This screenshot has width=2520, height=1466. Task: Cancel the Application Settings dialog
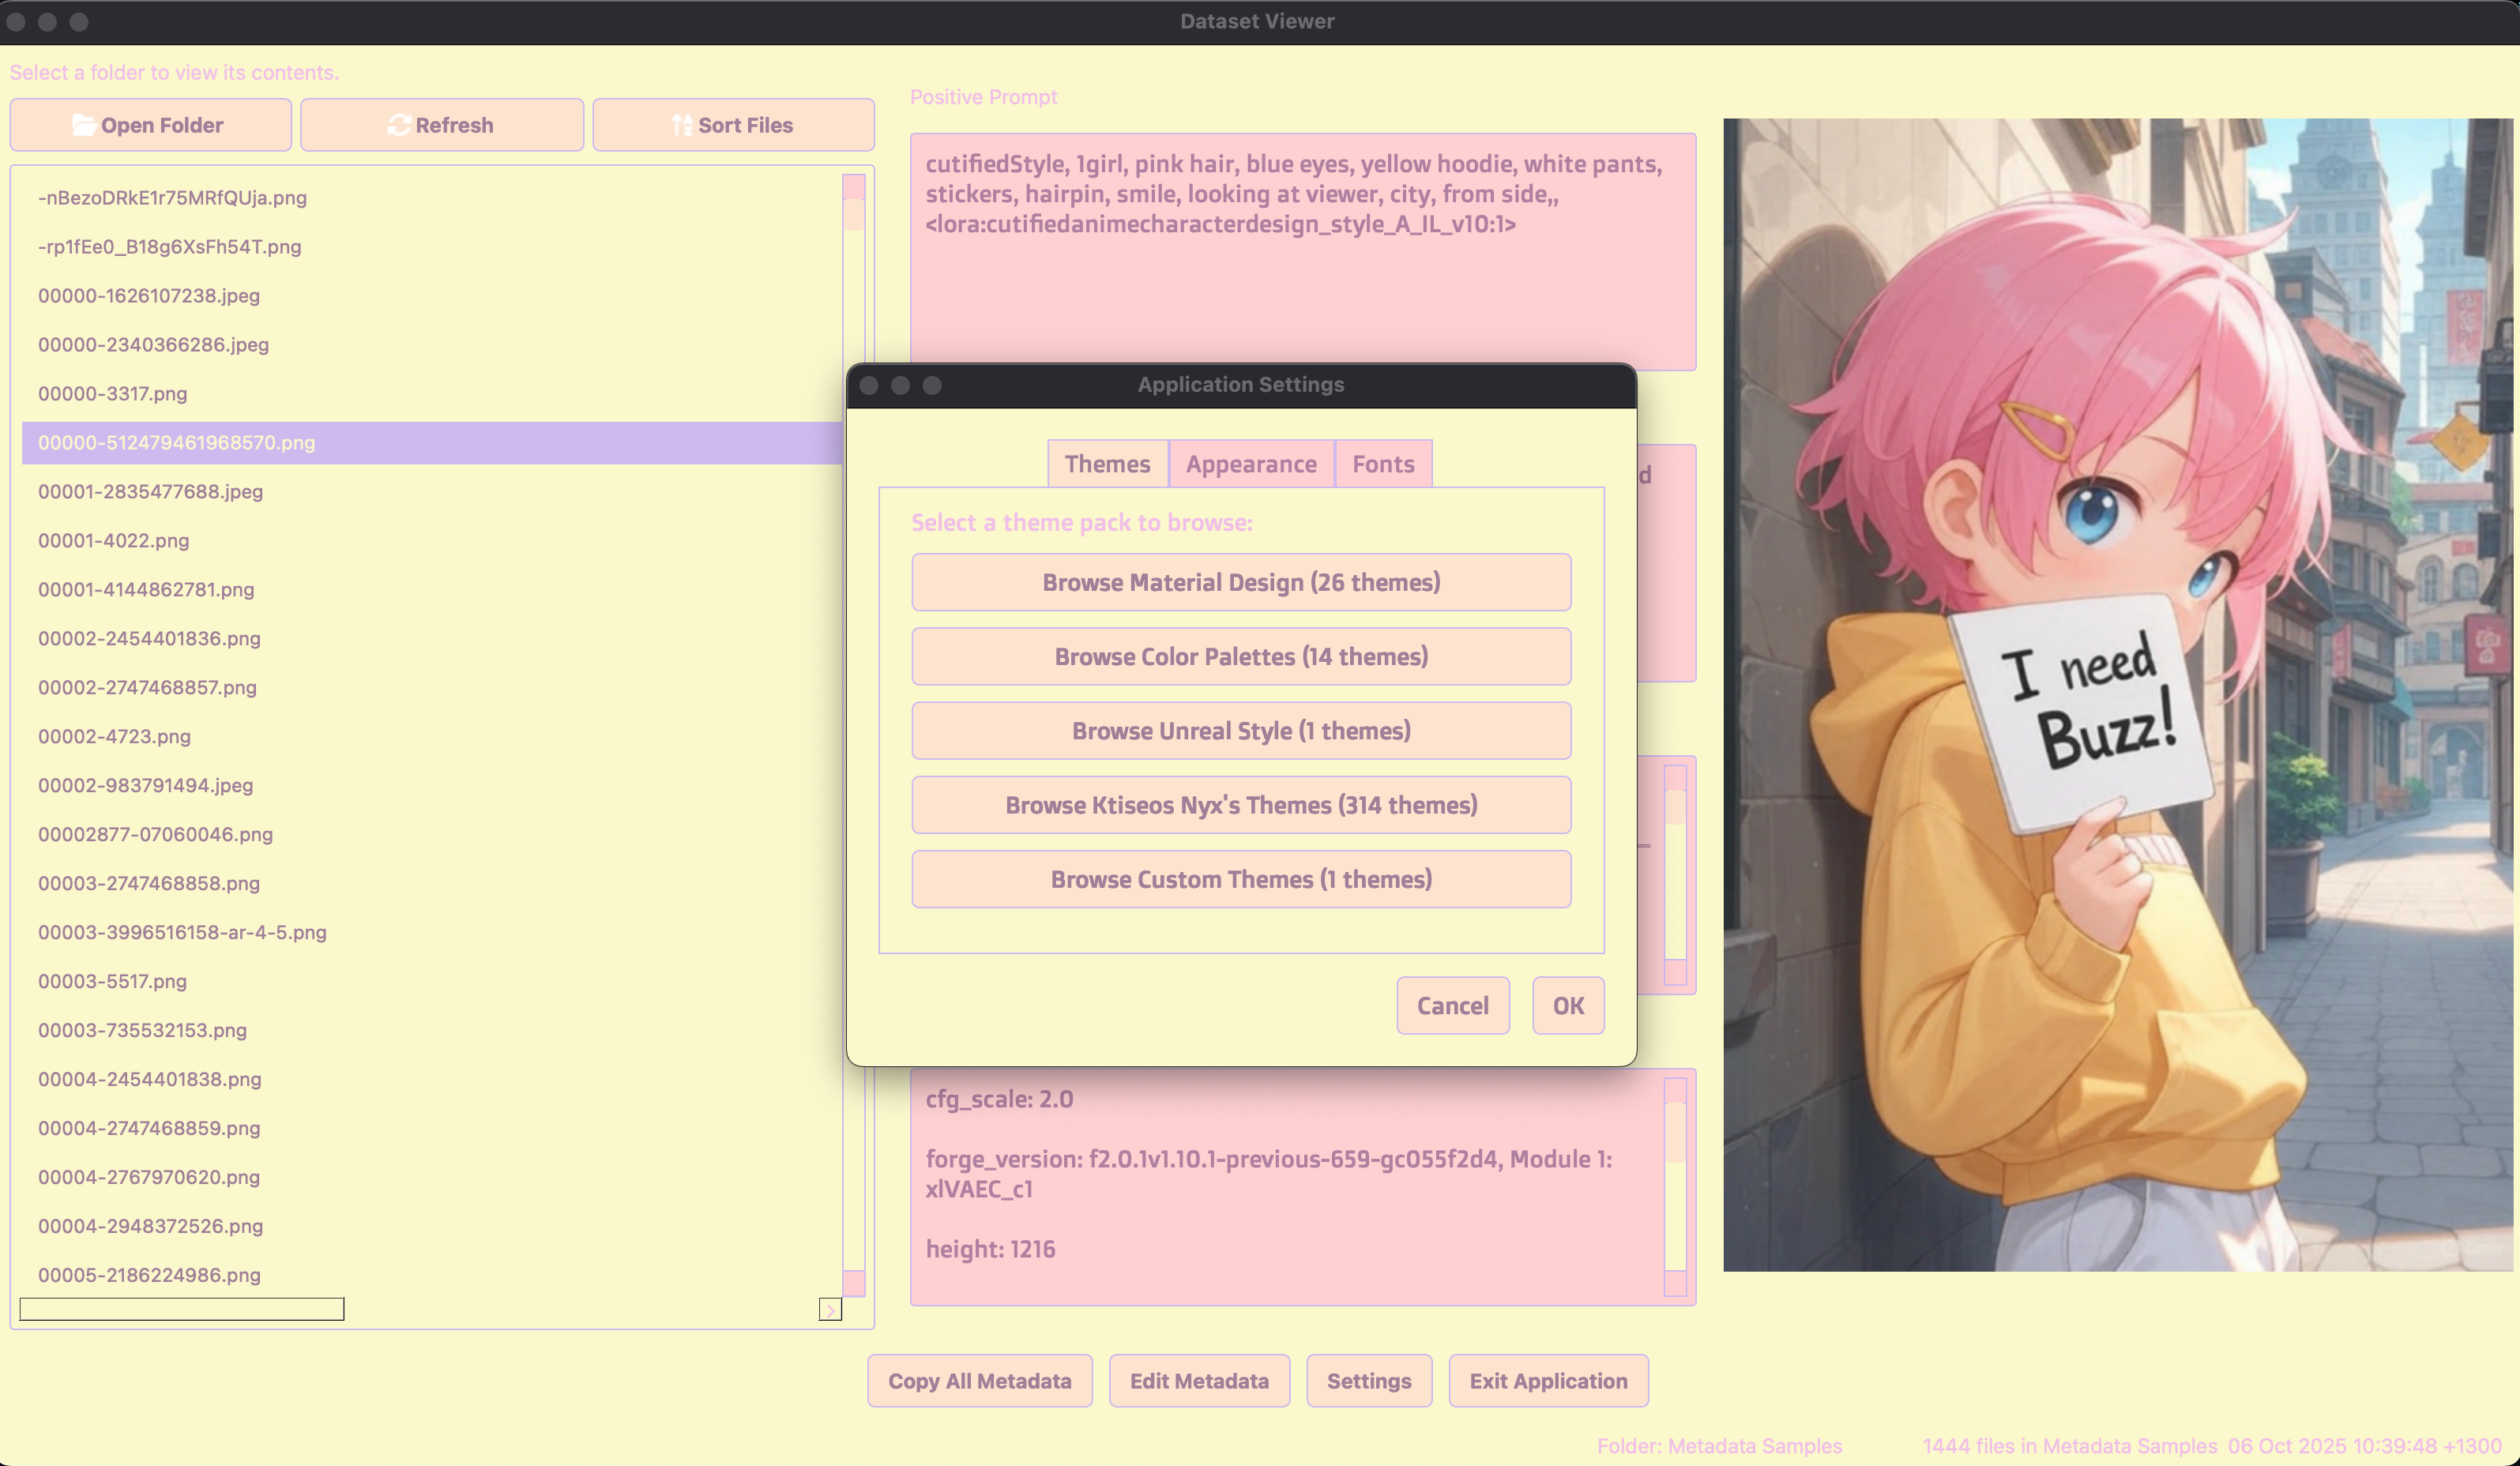click(1452, 1005)
